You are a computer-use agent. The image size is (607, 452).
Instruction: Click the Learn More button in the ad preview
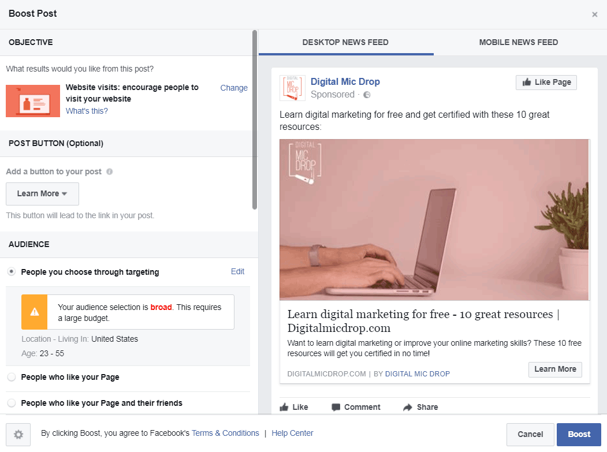click(x=555, y=369)
